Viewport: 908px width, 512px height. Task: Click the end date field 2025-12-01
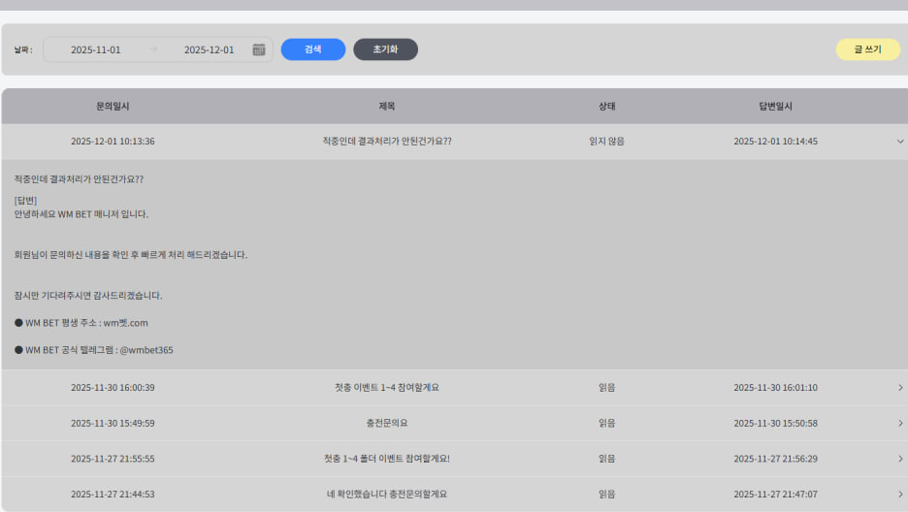click(209, 49)
